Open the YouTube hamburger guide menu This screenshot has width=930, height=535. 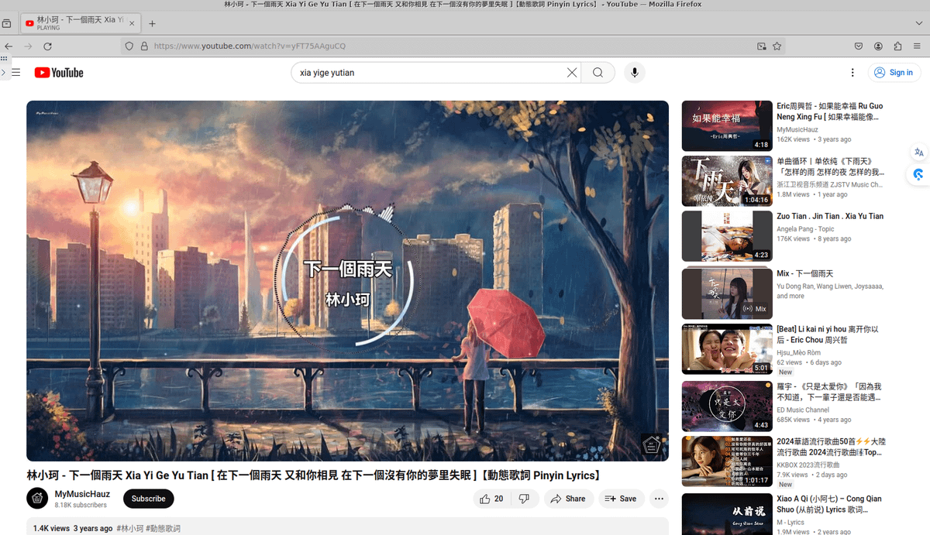pos(15,73)
